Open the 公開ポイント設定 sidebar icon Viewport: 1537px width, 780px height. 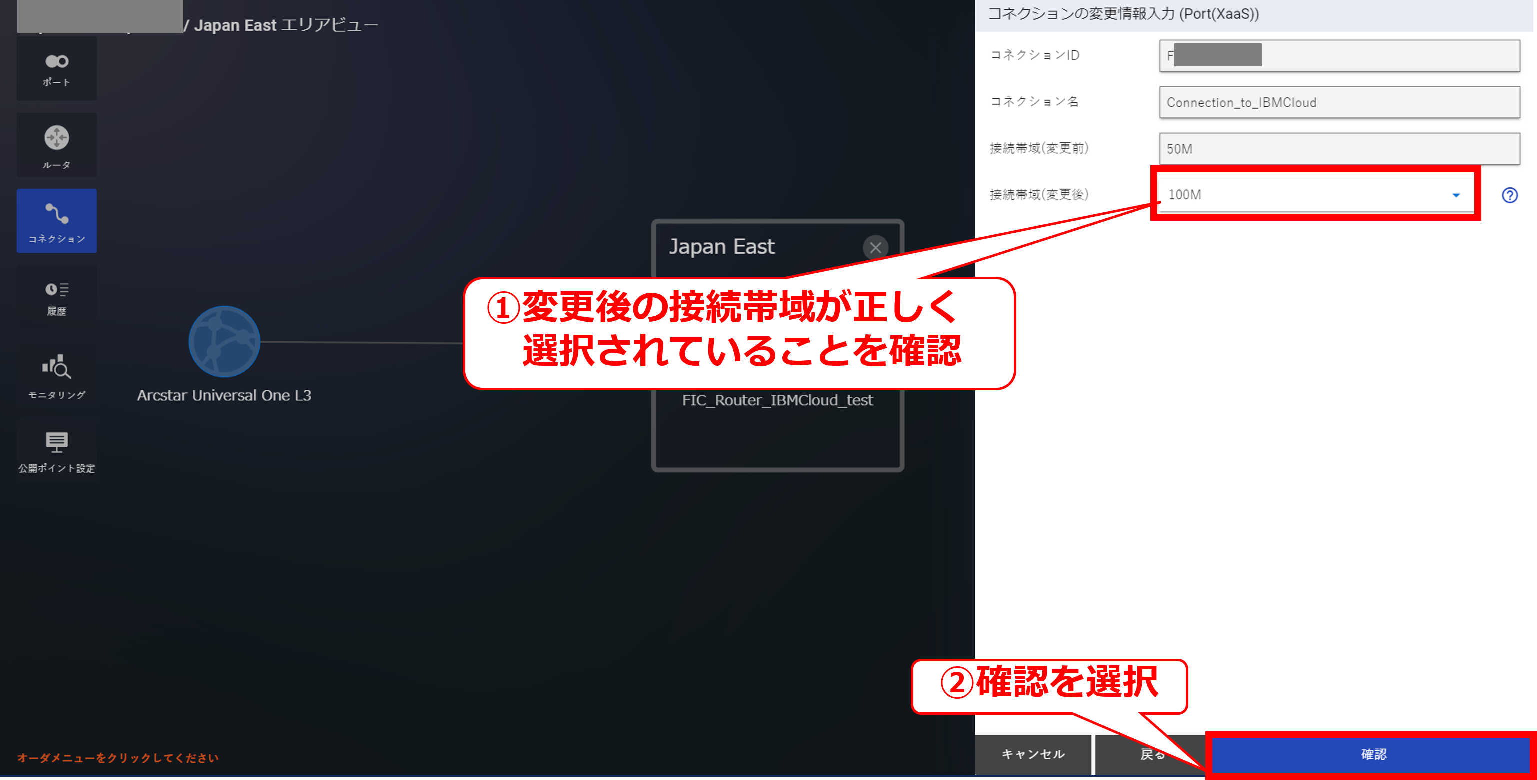point(56,451)
